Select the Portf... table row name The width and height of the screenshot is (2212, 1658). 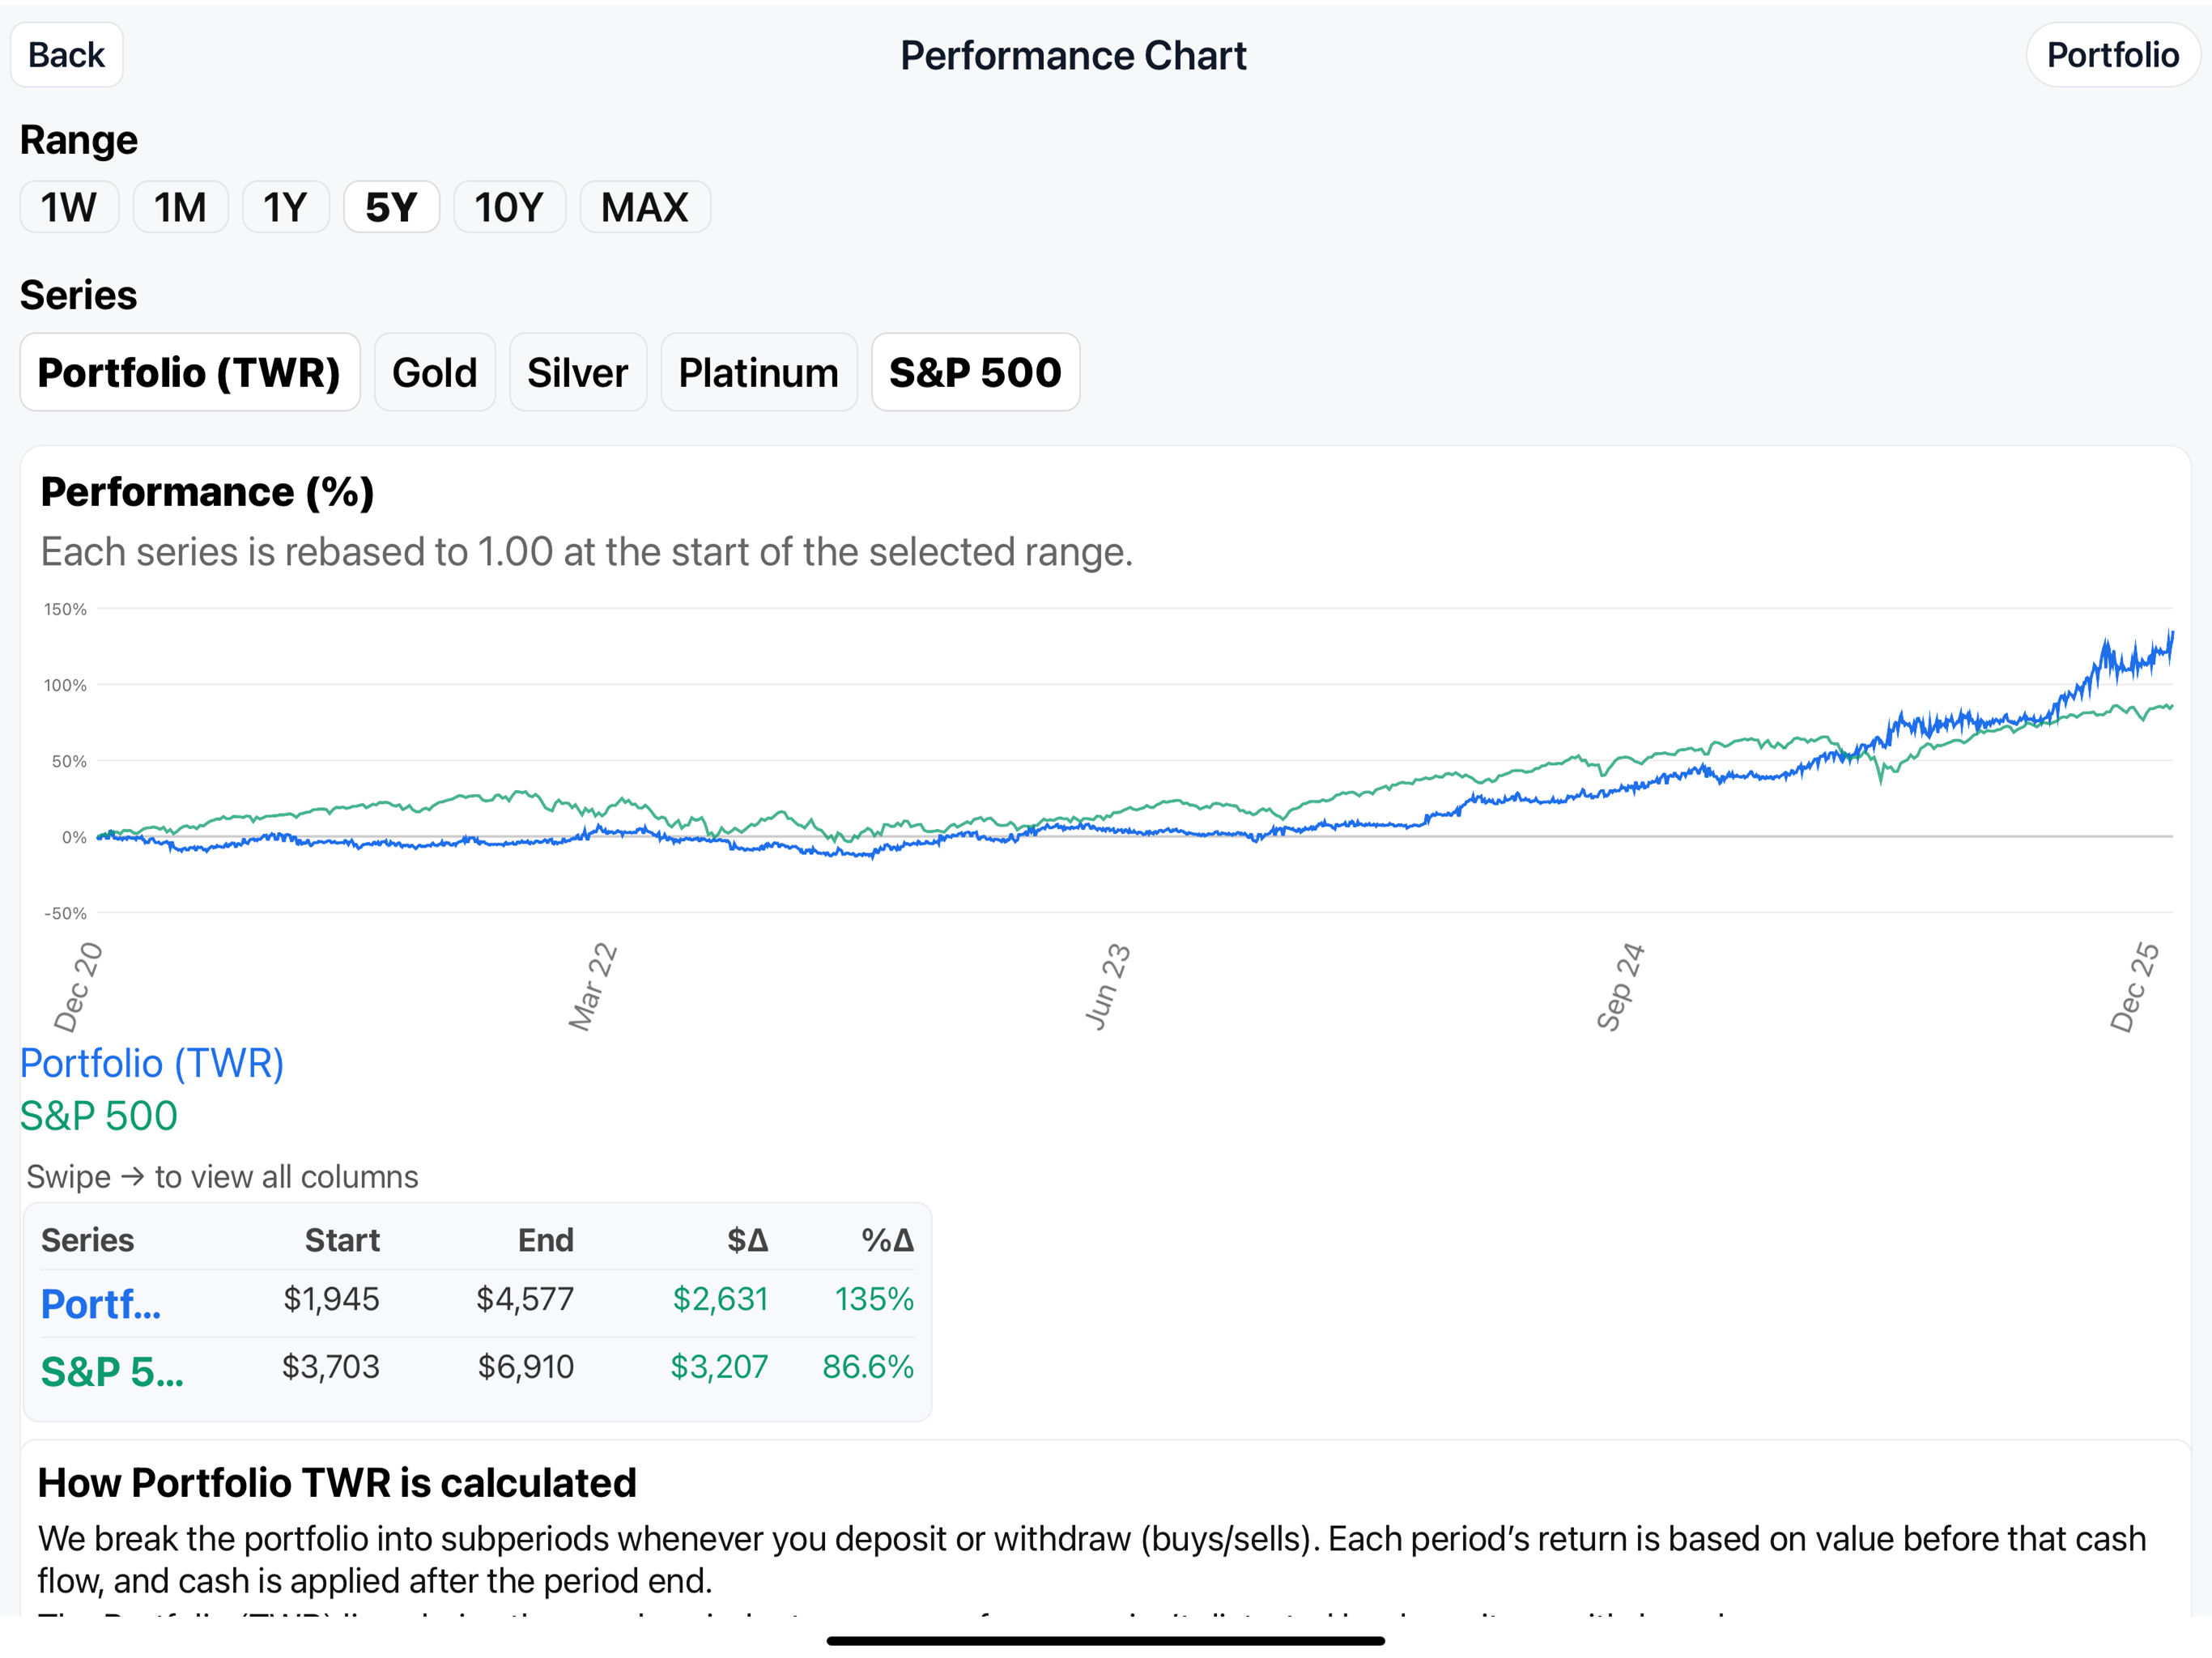(x=100, y=1304)
